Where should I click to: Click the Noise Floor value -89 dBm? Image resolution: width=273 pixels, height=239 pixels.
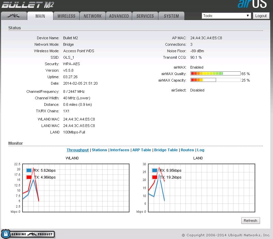pos(197,51)
